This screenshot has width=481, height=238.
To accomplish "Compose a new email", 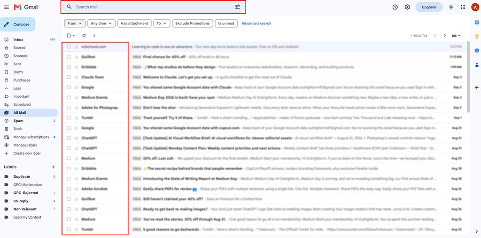I will [x=17, y=24].
